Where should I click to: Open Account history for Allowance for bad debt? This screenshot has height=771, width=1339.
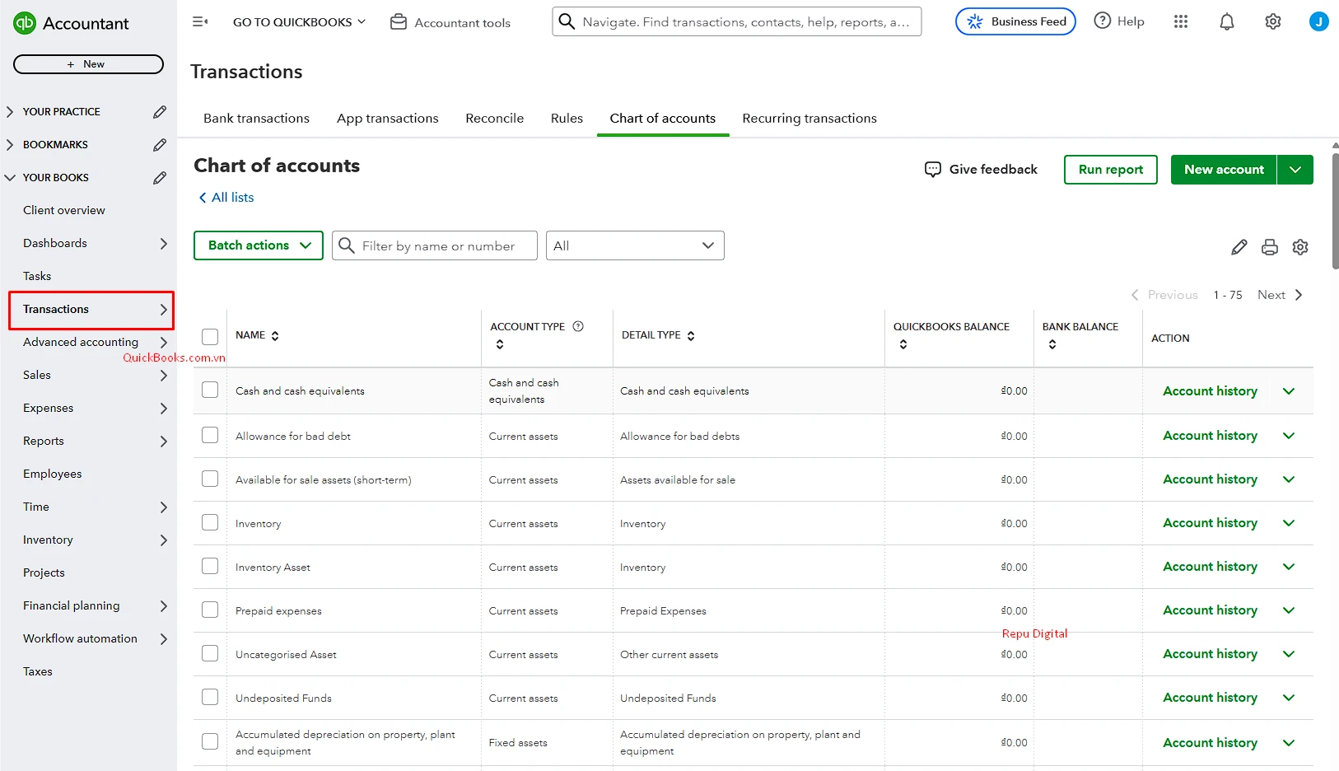1210,435
